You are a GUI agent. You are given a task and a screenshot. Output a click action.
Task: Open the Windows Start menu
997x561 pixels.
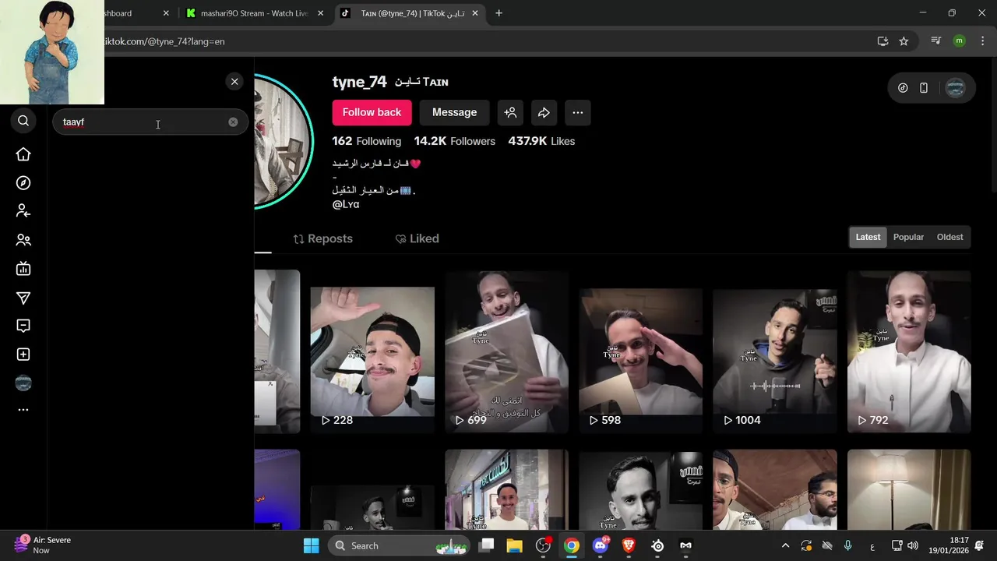311,545
